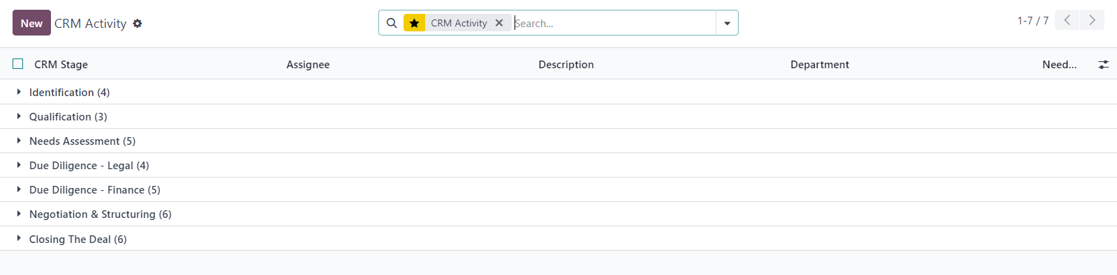Click the 1-7 / 7 pager counter
Image resolution: width=1117 pixels, height=275 pixels.
pos(1033,21)
